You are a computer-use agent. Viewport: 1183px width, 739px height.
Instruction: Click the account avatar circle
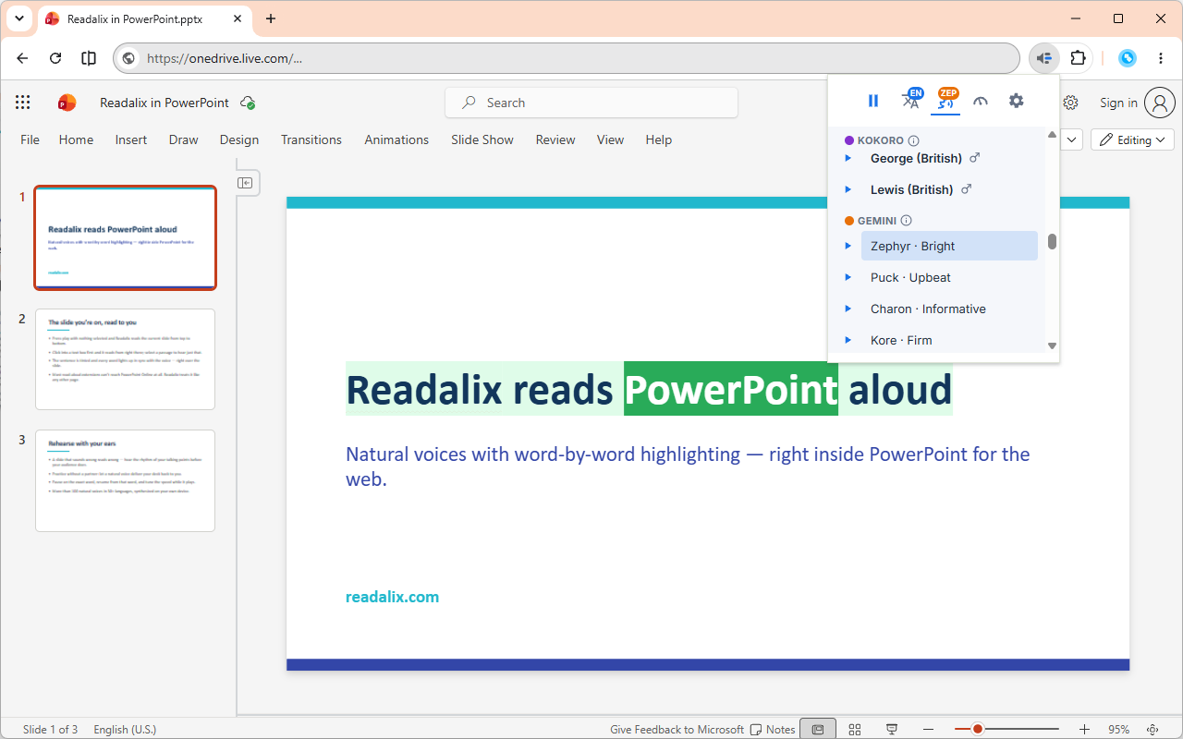point(1160,103)
